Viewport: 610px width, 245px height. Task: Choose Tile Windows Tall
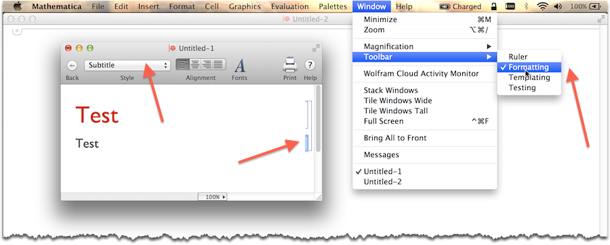tap(425, 111)
